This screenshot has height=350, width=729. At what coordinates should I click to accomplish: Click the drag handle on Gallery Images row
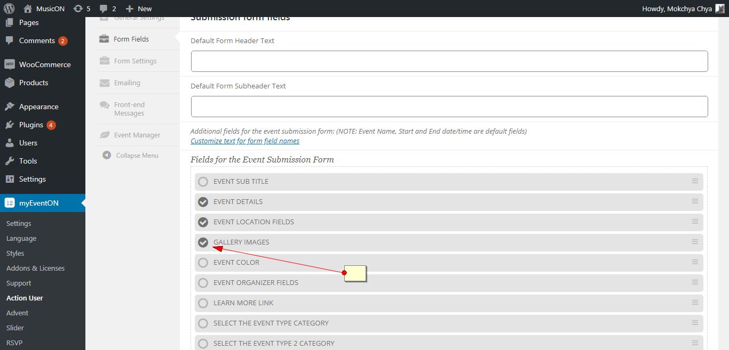point(695,242)
